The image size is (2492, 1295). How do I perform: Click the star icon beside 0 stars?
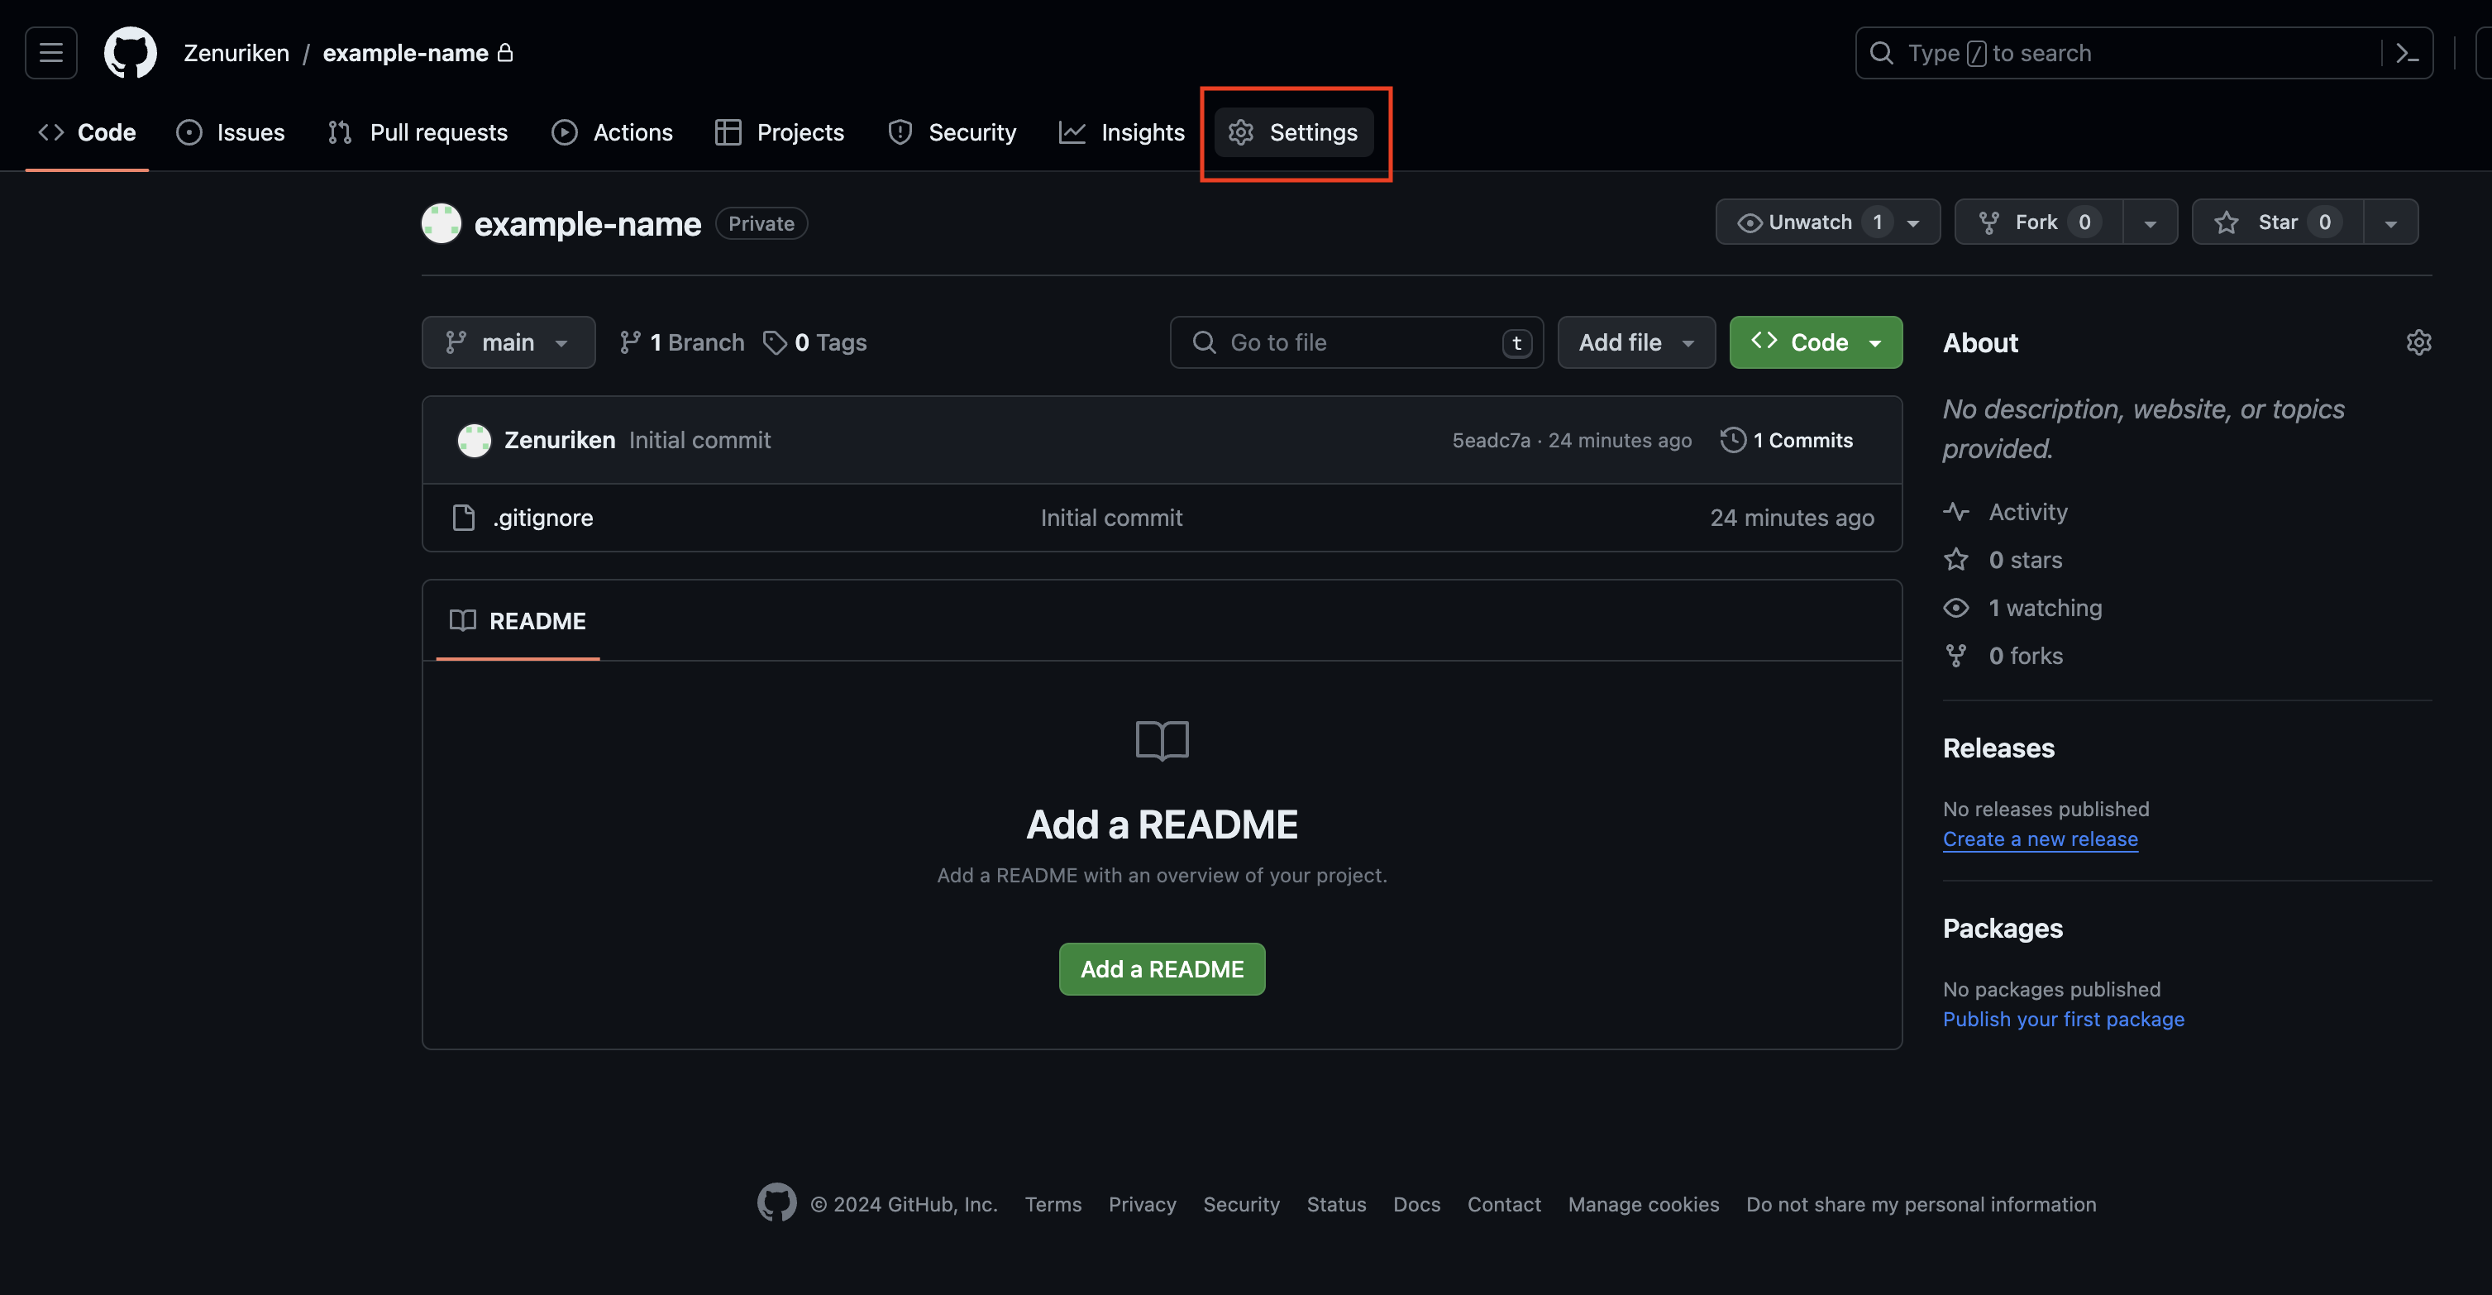point(1956,559)
